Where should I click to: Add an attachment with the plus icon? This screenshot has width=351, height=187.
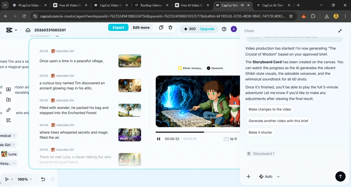[x=248, y=176]
